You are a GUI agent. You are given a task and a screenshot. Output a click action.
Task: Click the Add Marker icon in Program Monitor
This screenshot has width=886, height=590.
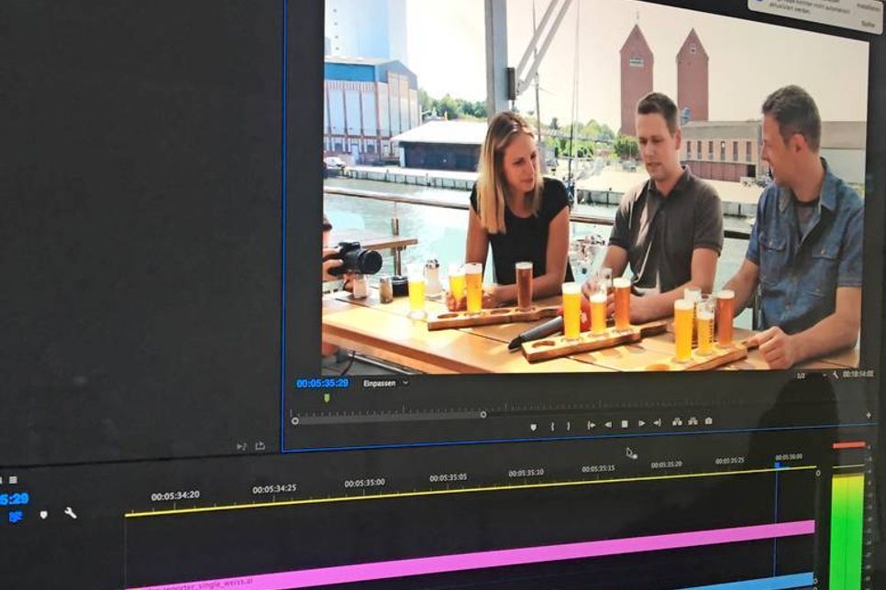[533, 426]
